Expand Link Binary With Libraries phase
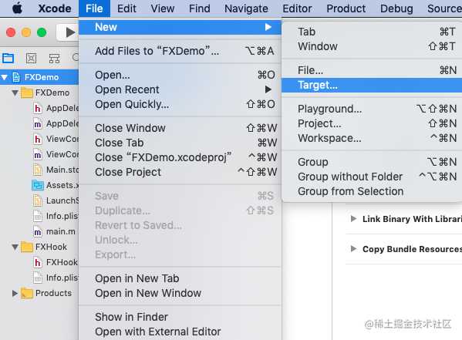The height and width of the screenshot is (340, 462). point(353,219)
